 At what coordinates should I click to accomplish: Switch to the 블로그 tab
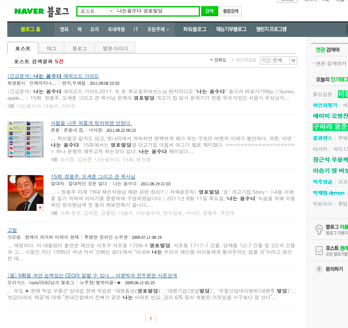pos(79,48)
